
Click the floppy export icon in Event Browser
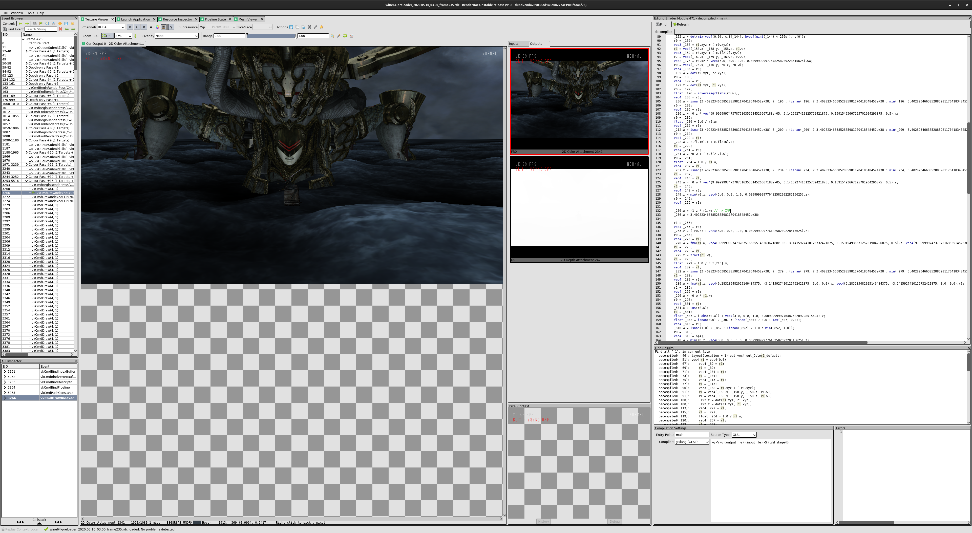pyautogui.click(x=66, y=23)
